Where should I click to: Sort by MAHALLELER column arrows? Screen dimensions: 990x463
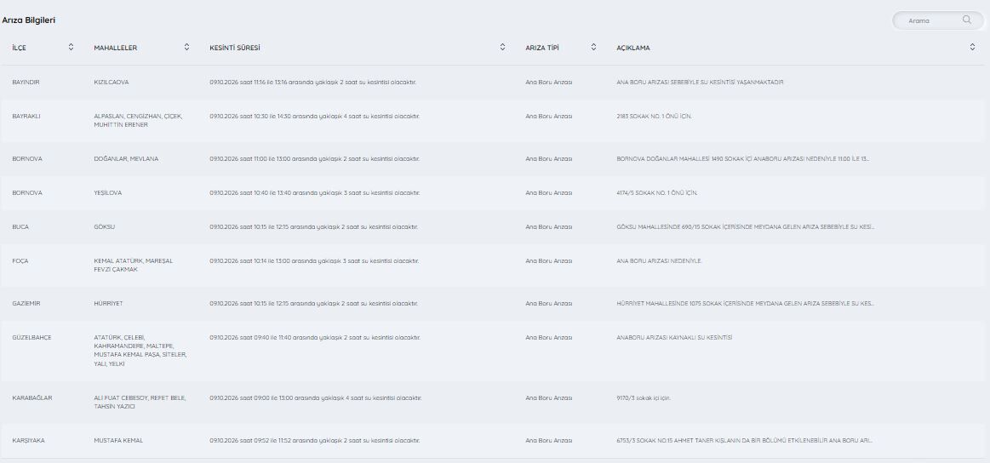pos(187,48)
